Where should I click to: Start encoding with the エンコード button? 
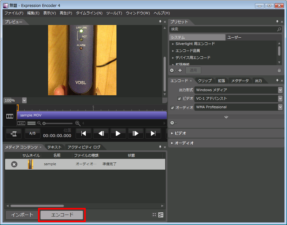62,215
